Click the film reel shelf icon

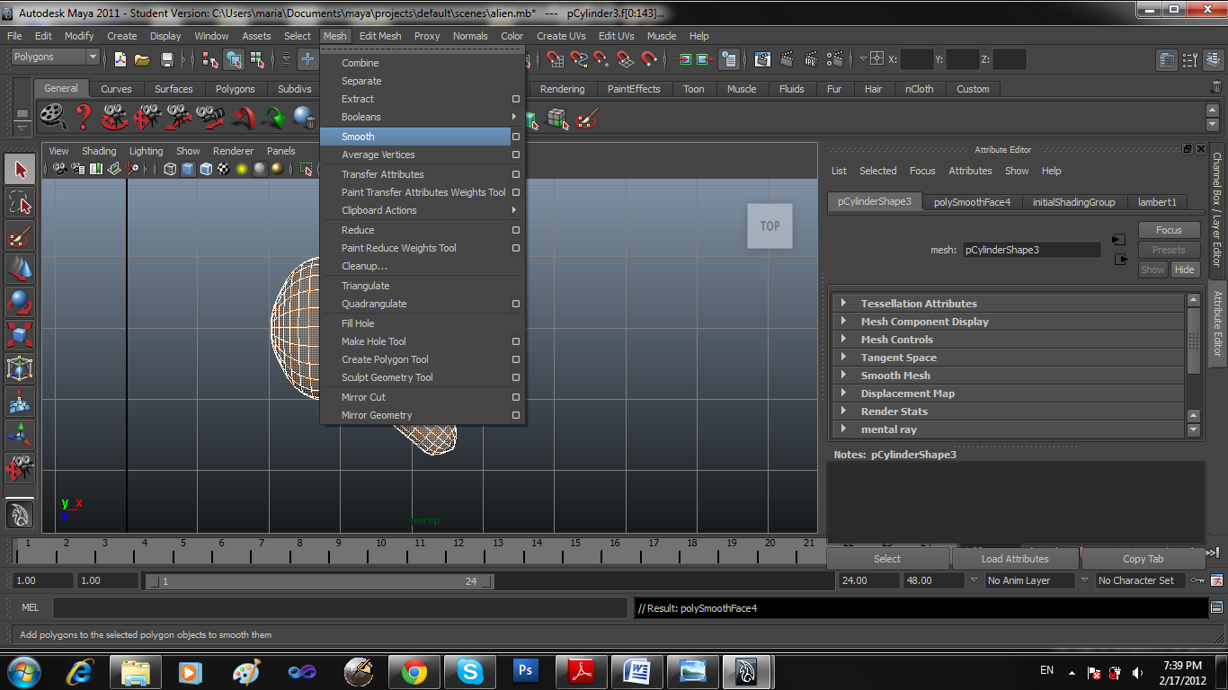point(53,117)
